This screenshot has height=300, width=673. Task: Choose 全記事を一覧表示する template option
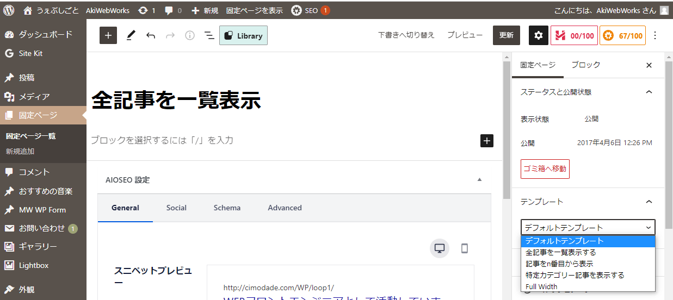pos(588,252)
